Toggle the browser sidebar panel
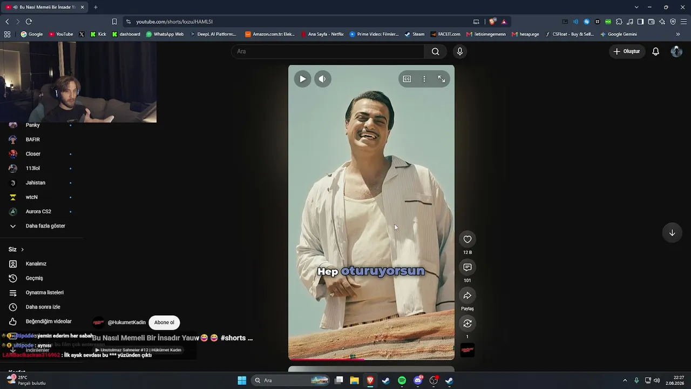This screenshot has height=389, width=691. [x=641, y=22]
